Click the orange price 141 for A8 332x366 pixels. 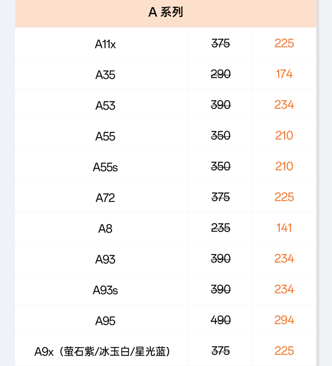pyautogui.click(x=284, y=227)
